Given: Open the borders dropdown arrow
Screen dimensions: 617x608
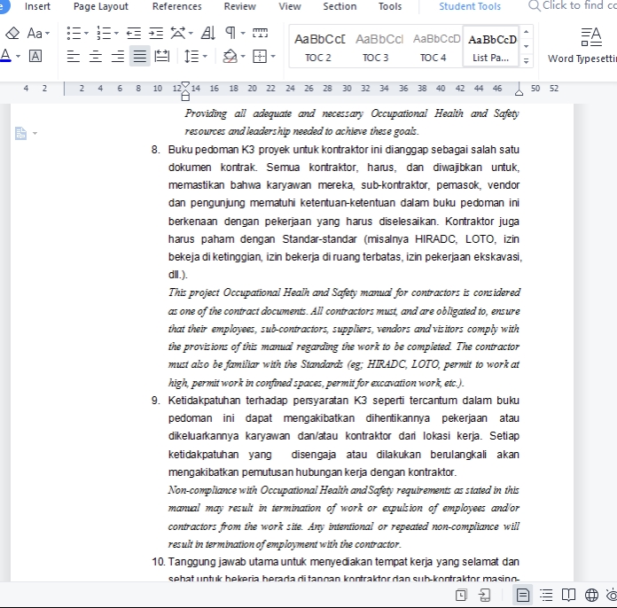Looking at the screenshot, I should click(x=273, y=56).
